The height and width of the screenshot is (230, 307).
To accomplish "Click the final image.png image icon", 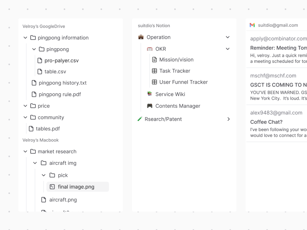I will [52, 187].
